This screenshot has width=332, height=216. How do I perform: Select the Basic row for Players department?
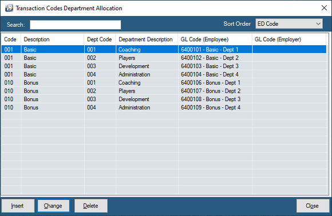[164, 58]
